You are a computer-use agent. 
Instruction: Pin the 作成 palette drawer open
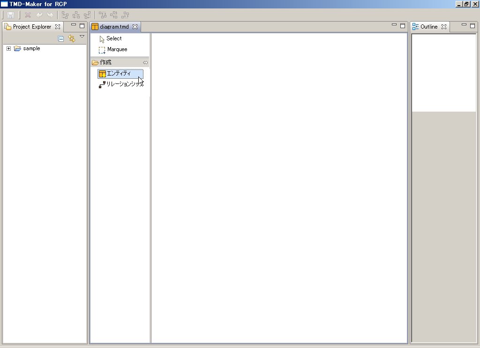tap(145, 62)
